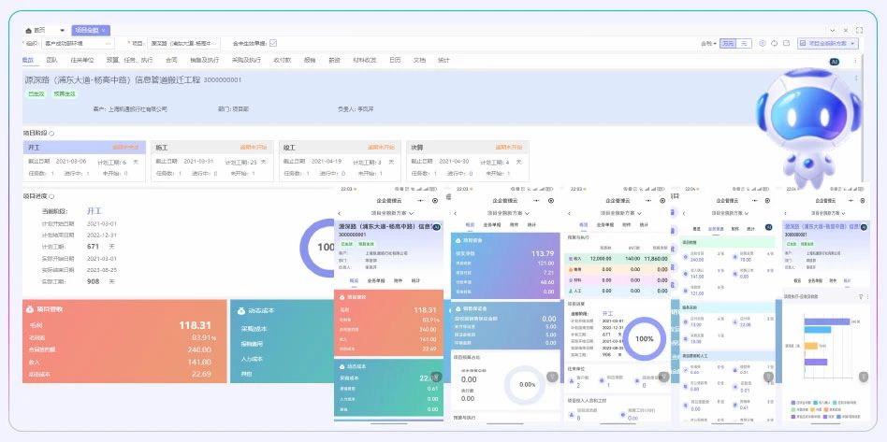The height and width of the screenshot is (442, 887).
Task: Click the 采购成本 item in 动态成本 card
Action: 254,328
